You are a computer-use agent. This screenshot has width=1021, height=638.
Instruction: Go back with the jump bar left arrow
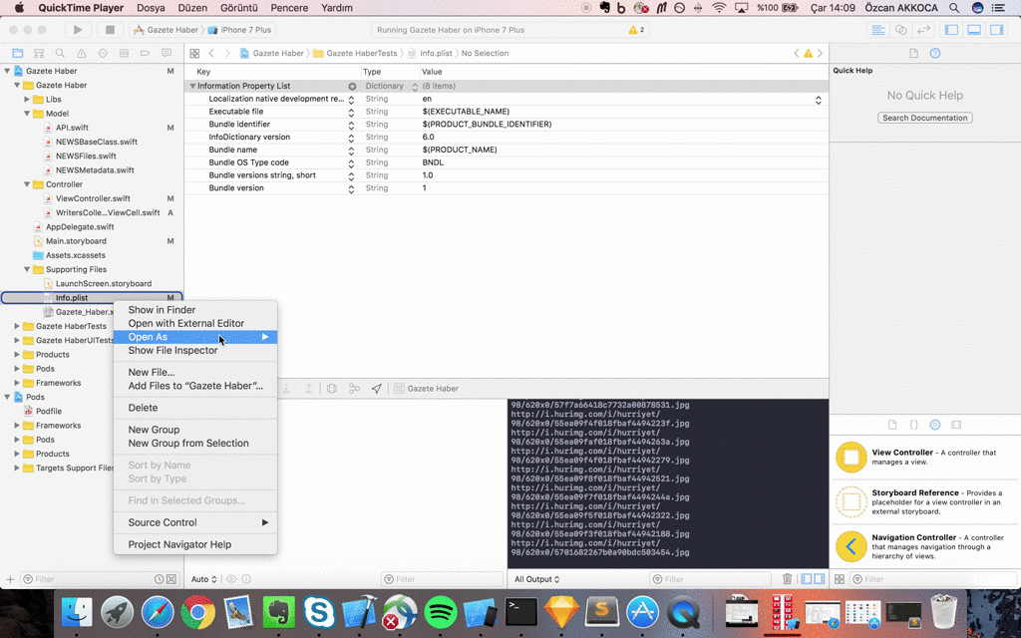pyautogui.click(x=211, y=54)
